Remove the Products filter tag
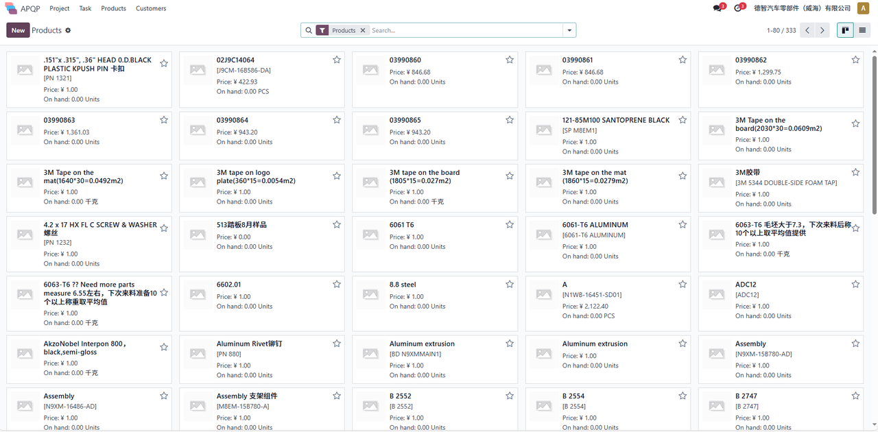This screenshot has height=432, width=878. [x=363, y=30]
